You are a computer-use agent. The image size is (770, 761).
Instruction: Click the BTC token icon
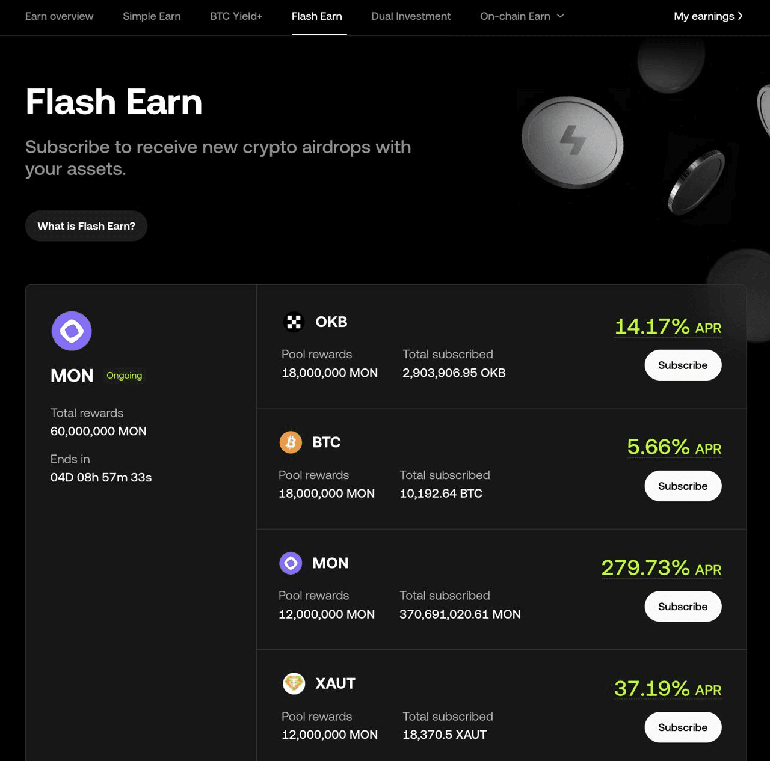292,442
